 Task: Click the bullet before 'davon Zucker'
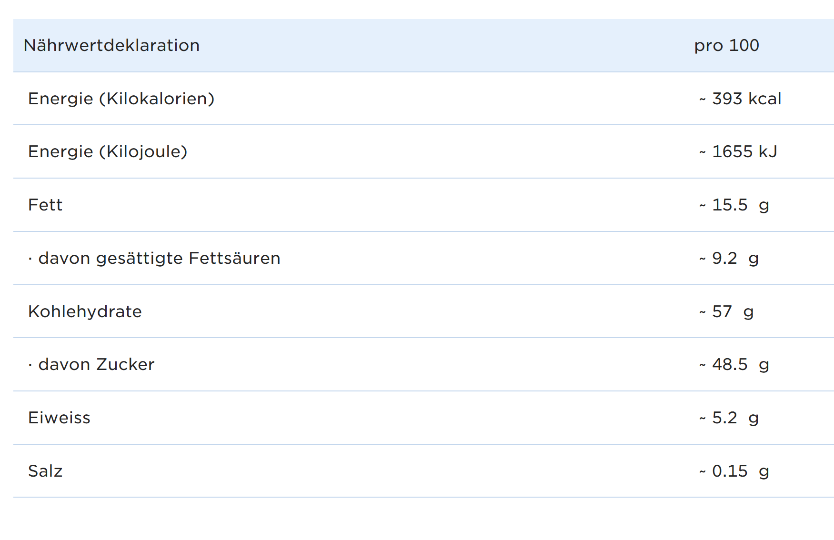pyautogui.click(x=30, y=365)
